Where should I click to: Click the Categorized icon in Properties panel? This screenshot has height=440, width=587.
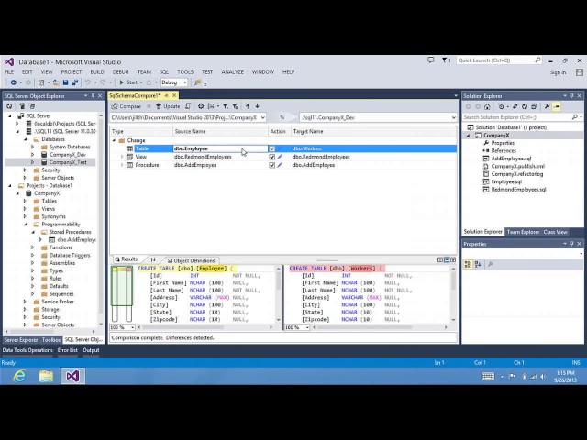(468, 264)
